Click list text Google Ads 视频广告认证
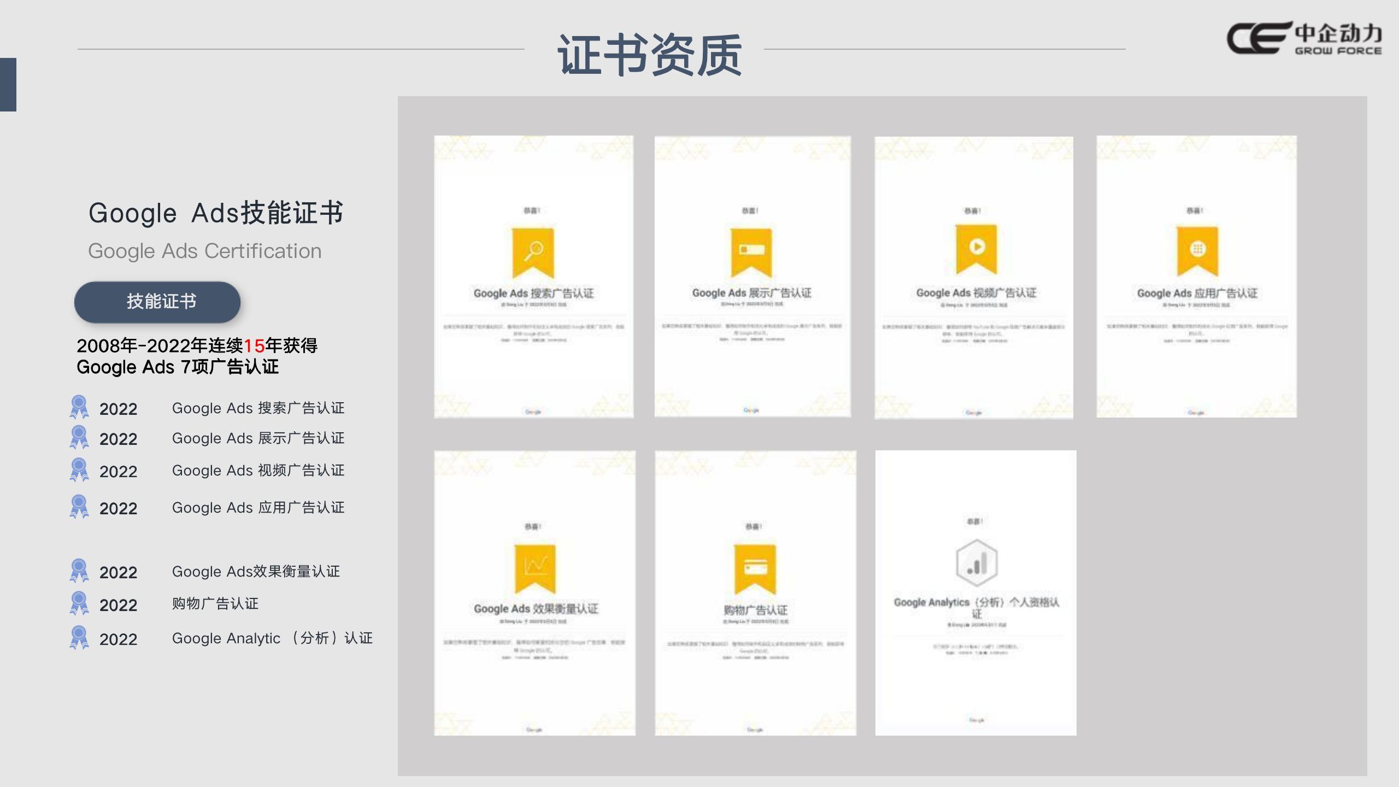This screenshot has height=787, width=1399. [x=258, y=470]
